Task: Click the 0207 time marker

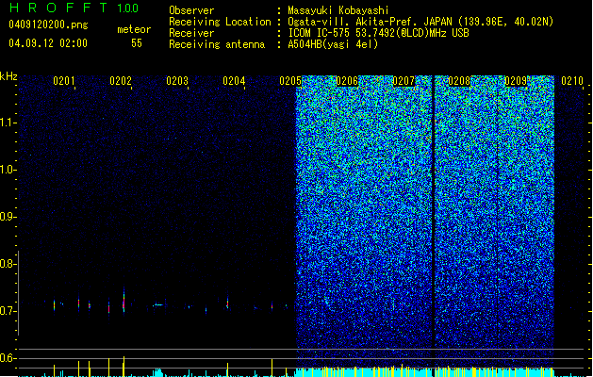Action: [404, 81]
